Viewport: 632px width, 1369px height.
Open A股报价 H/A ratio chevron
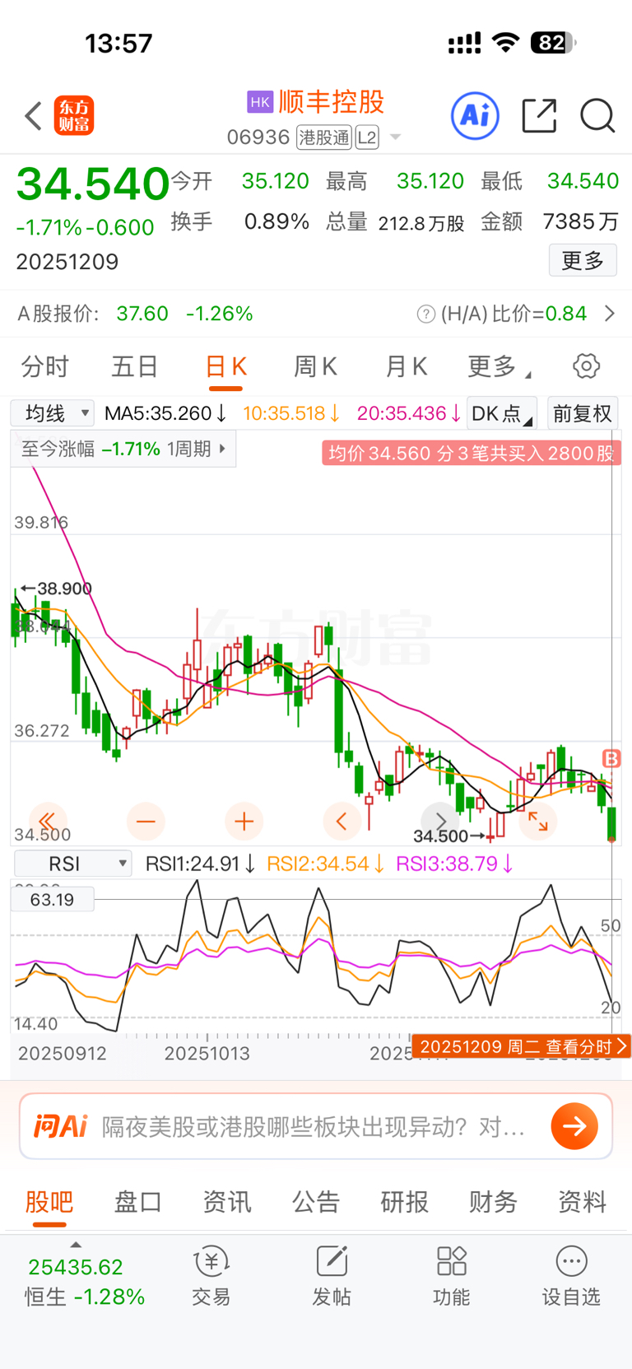click(x=609, y=314)
